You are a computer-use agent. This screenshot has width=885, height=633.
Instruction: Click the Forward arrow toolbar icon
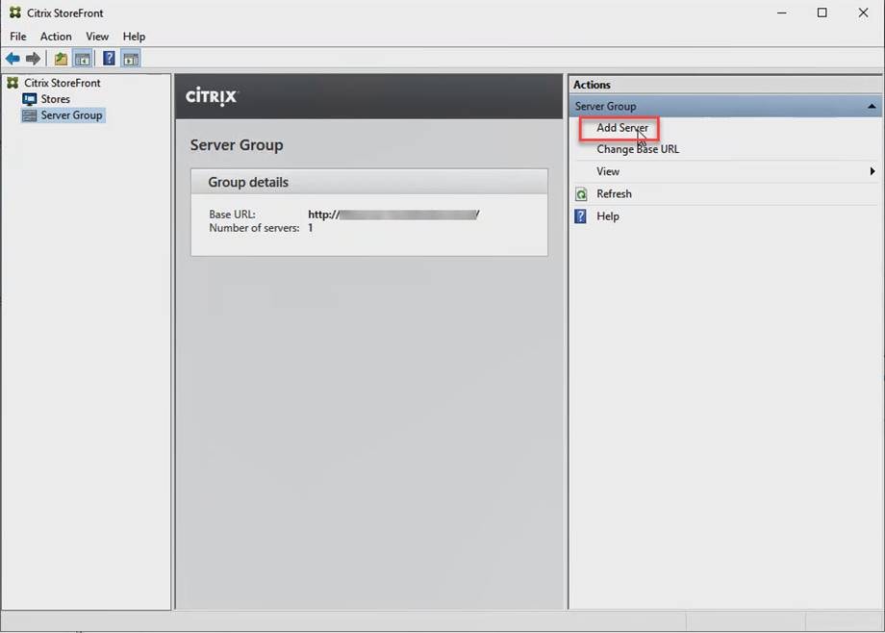tap(34, 58)
